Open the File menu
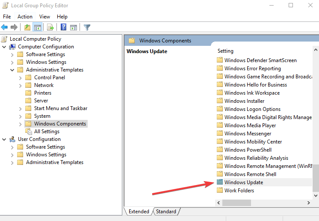 coord(7,17)
